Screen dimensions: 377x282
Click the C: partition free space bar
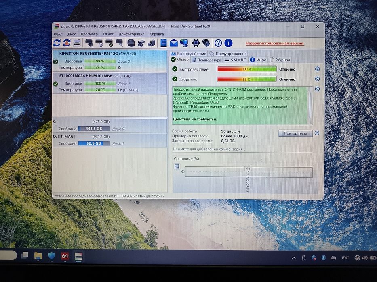94,129
